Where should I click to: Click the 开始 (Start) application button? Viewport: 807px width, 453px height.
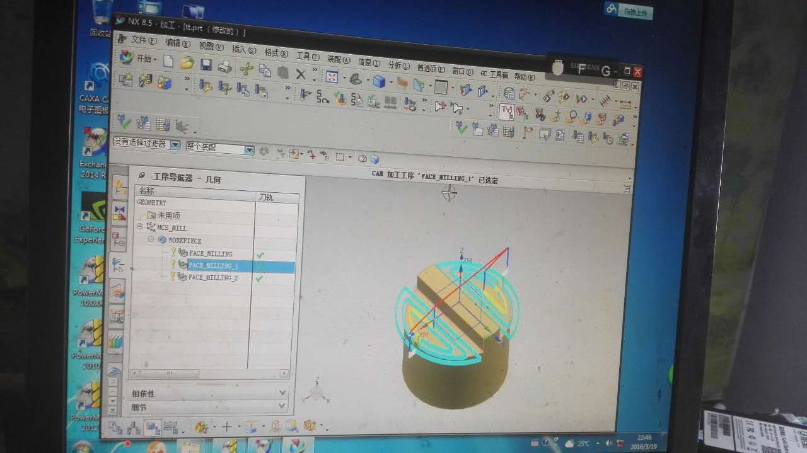coord(137,58)
